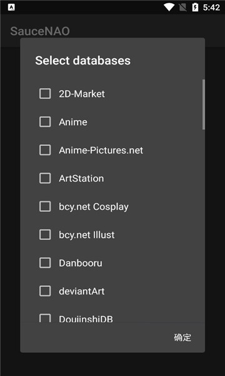This screenshot has width=225, height=376.
Task: Check the bcy.net Cosplay box
Action: click(x=45, y=206)
